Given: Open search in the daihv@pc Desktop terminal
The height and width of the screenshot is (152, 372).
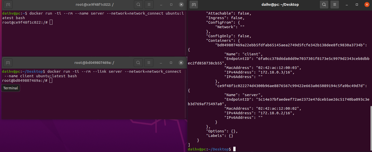Looking at the screenshot, I should 324,4.
